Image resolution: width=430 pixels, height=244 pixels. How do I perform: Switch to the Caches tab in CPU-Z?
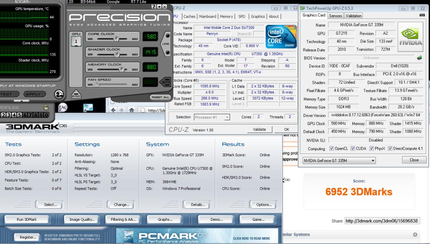(189, 16)
